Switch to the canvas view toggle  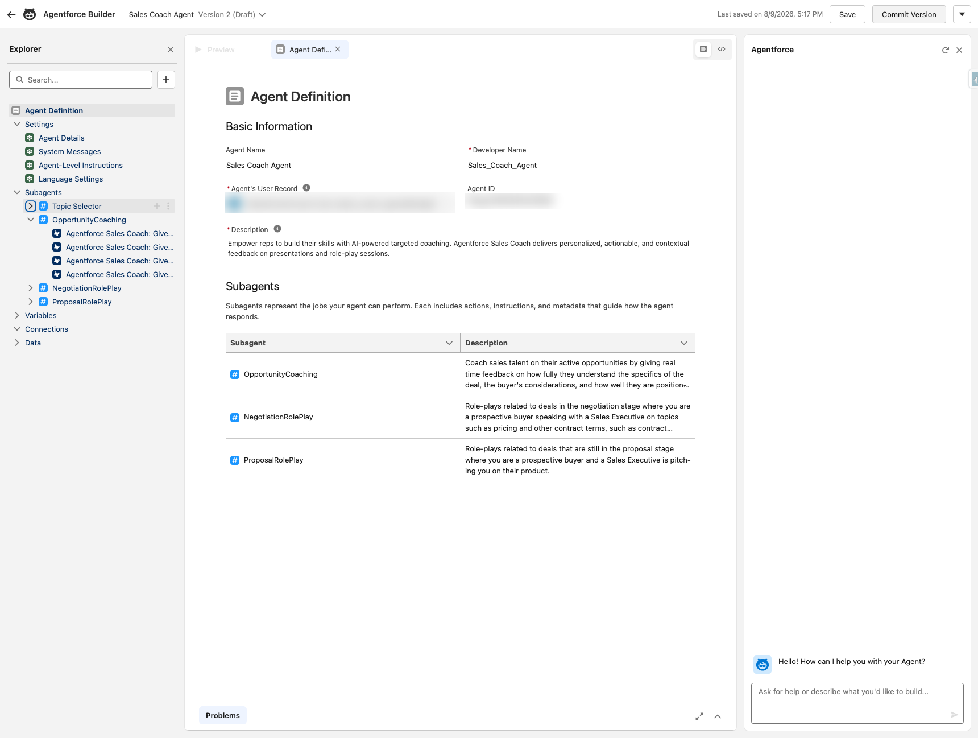pyautogui.click(x=703, y=49)
